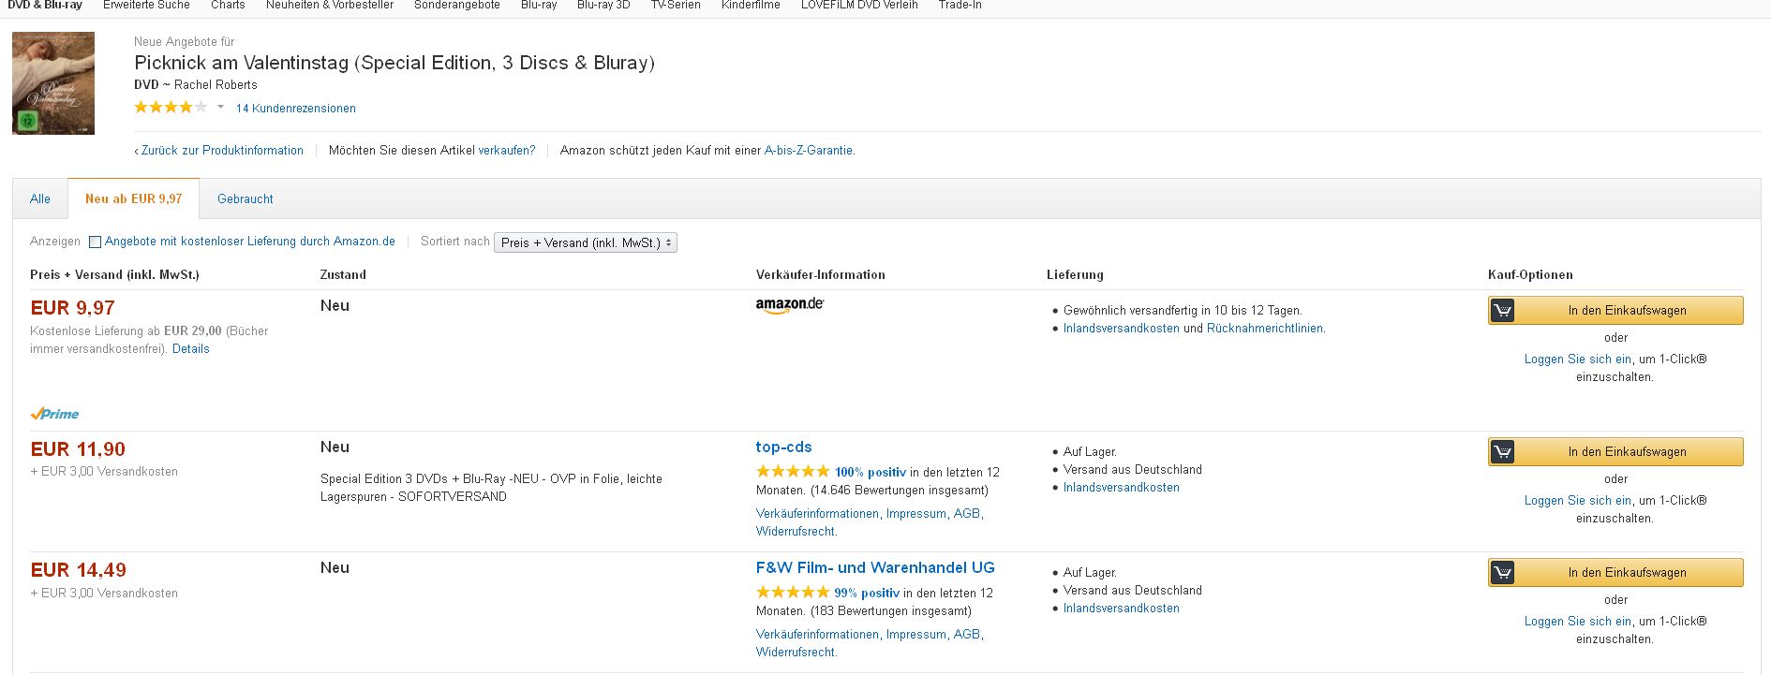Click the EUR 11,90 price text
The height and width of the screenshot is (675, 1771).
click(78, 449)
